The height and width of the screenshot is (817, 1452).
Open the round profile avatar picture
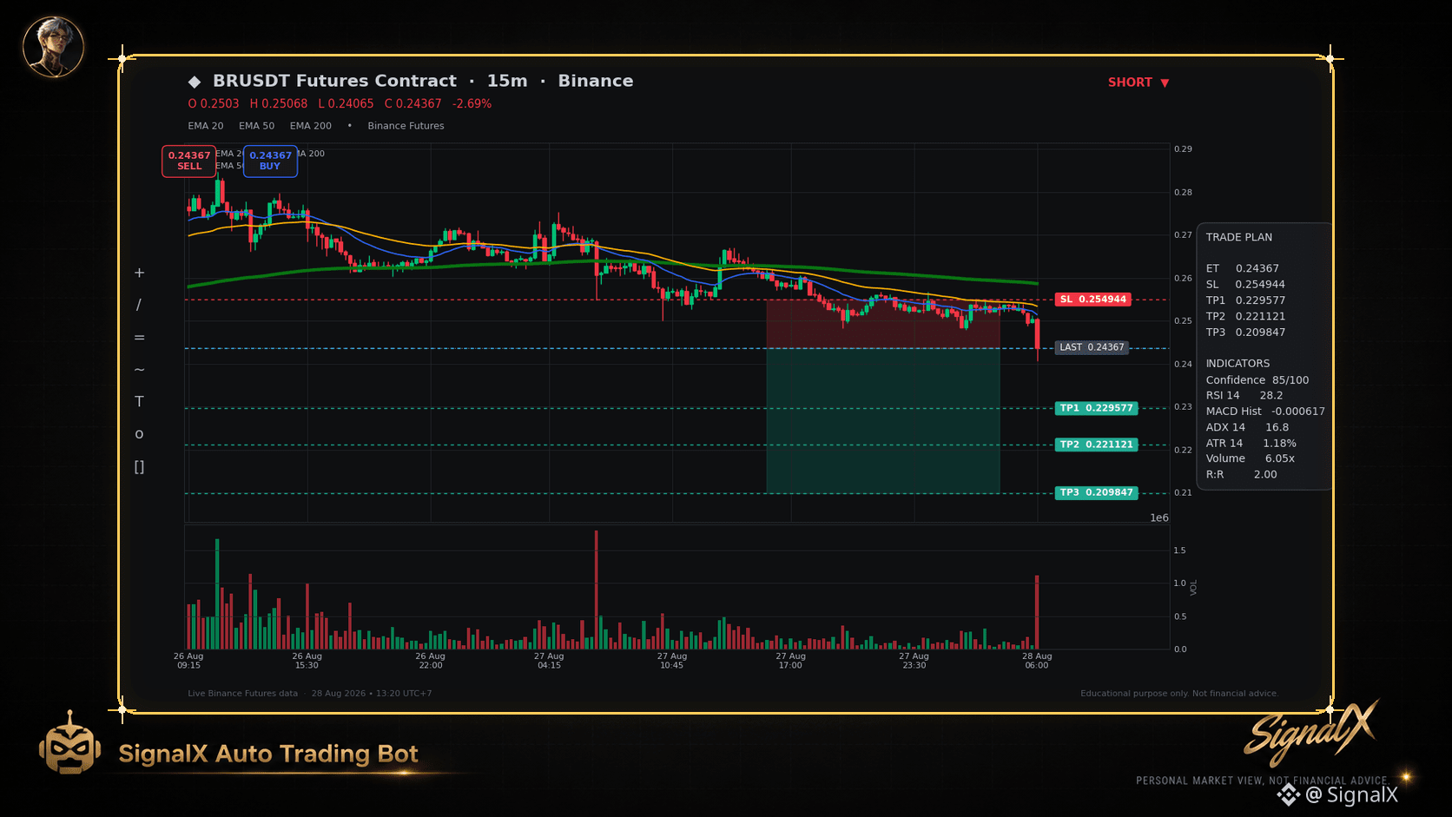pos(53,46)
